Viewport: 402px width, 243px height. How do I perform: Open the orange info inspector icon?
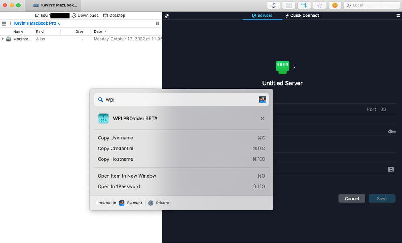coord(335,5)
